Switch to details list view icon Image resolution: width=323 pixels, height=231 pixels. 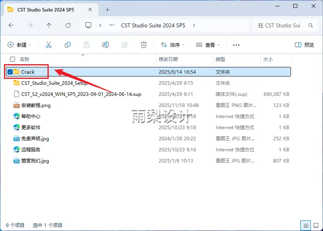[x=306, y=225]
